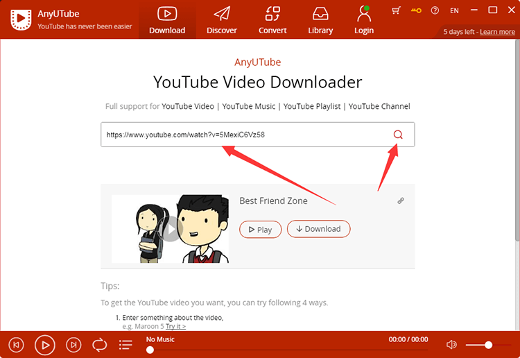Click the Tips: heading text
Image resolution: width=520 pixels, height=358 pixels.
coord(110,286)
